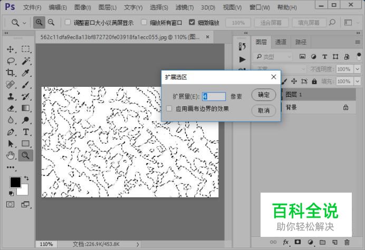Toggle the layer filter switch

359,56
